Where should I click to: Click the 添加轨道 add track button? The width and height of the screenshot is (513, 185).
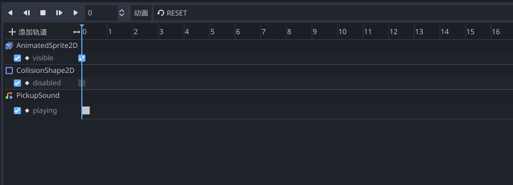28,32
